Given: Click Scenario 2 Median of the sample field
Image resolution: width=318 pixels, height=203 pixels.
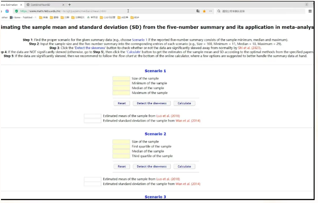Looking at the screenshot, I should point(121,151).
